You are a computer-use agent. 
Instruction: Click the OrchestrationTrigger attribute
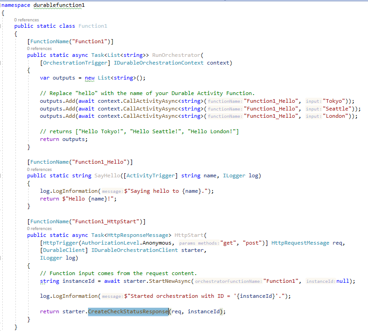click(x=75, y=63)
